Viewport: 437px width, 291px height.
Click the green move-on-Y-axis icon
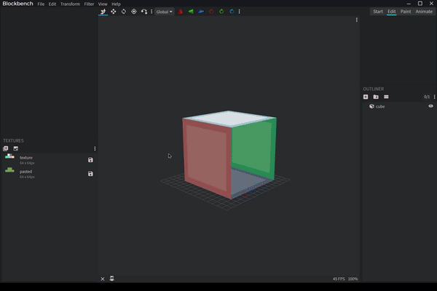point(191,12)
